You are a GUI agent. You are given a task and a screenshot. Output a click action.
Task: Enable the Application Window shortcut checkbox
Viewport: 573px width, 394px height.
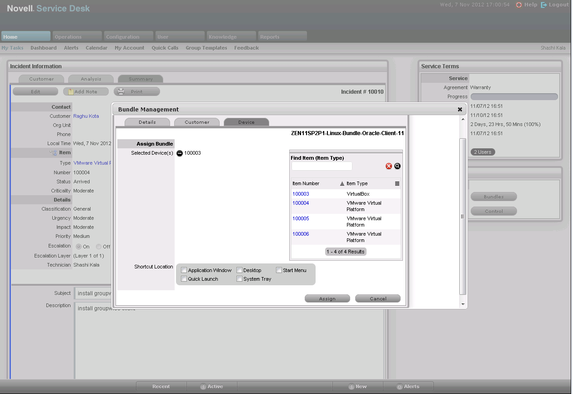point(184,270)
